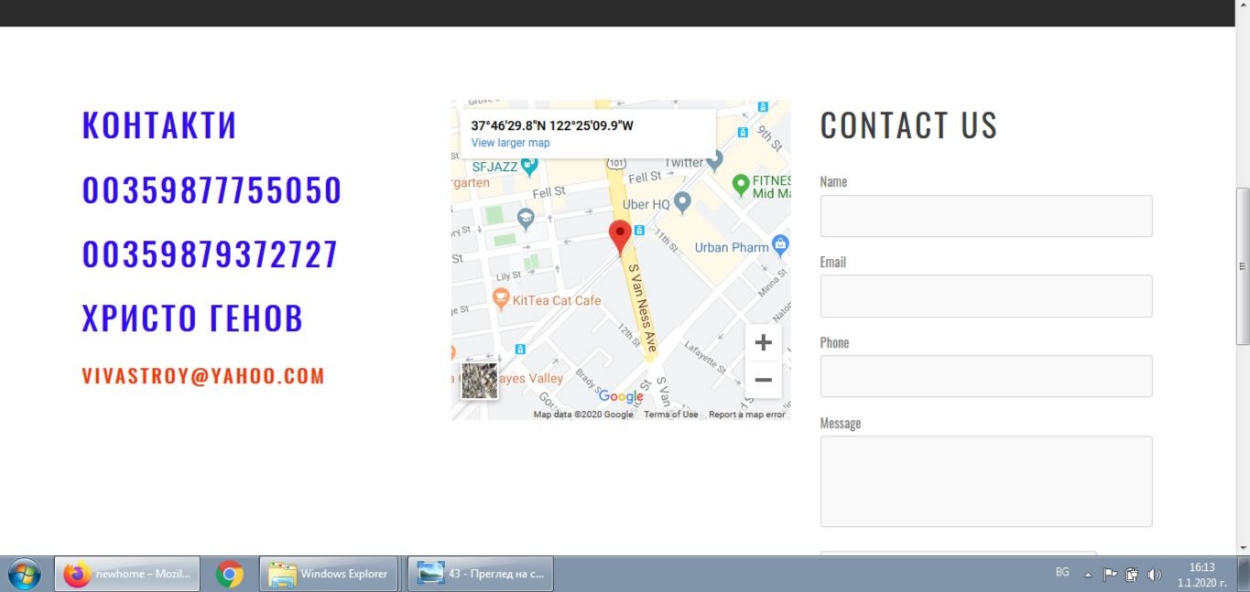Click the page vertical scrollbar thumb
The width and height of the screenshot is (1250, 592).
[1243, 265]
